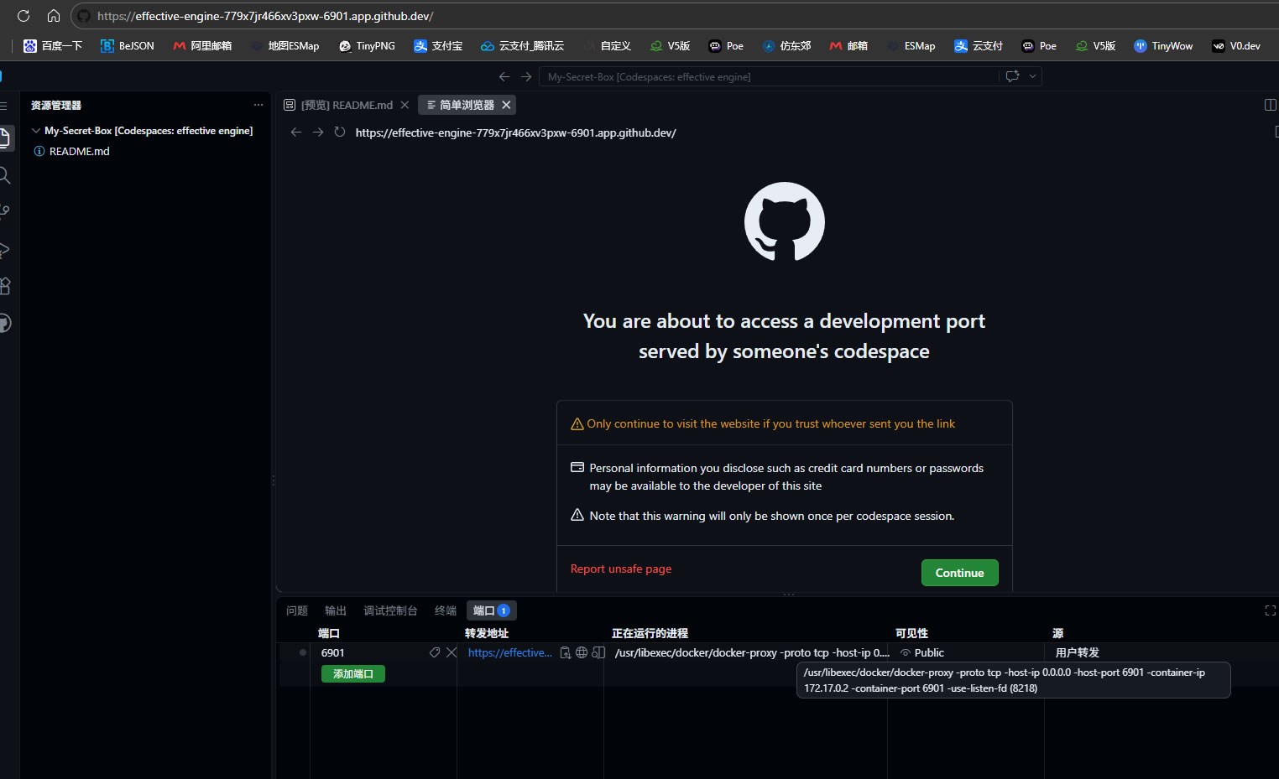The height and width of the screenshot is (779, 1279).
Task: Collapse the My-Secret-Box folder tree
Action: pyautogui.click(x=36, y=131)
